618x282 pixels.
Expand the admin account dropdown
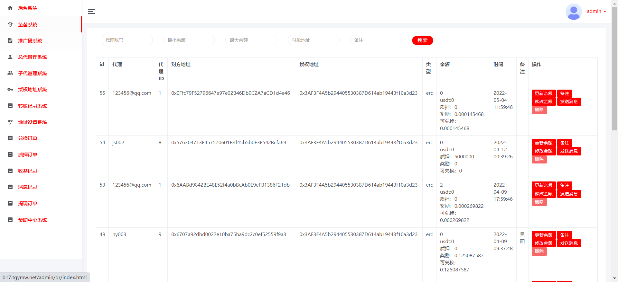[x=596, y=11]
